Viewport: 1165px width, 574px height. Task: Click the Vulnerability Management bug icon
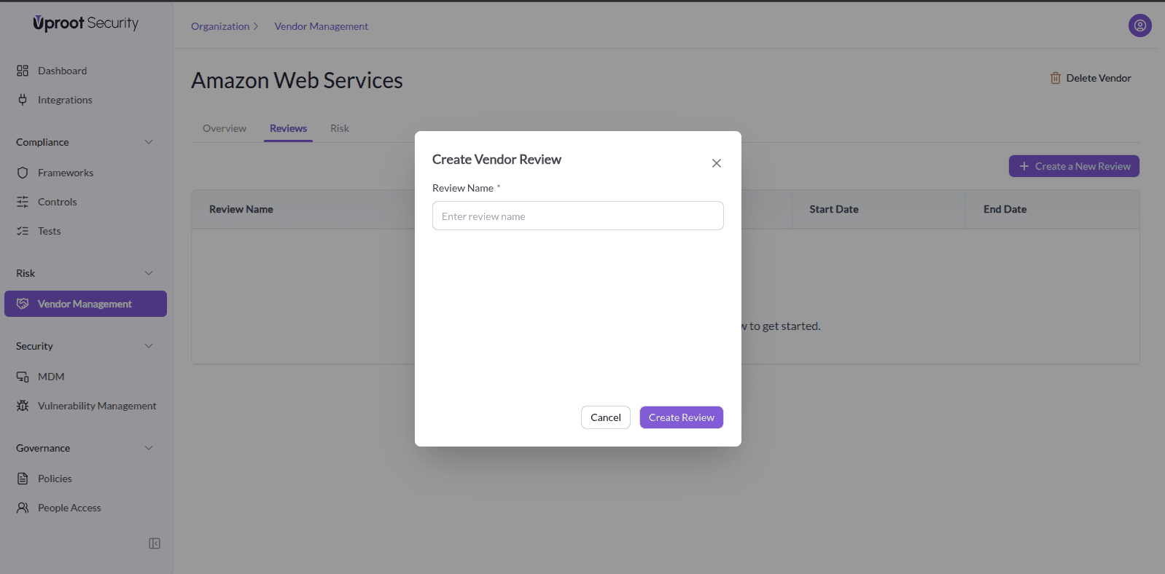23,406
